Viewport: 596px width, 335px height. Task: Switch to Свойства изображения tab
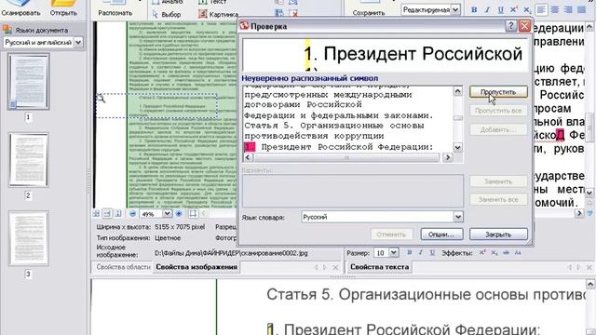coord(196,267)
